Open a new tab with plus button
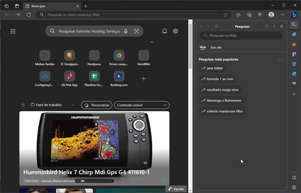The image size is (301, 193). (86, 6)
